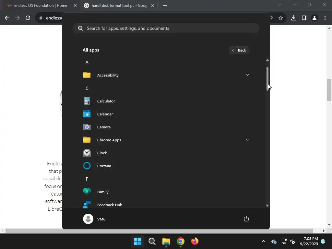Click the Accessibility folder icon

[87, 75]
